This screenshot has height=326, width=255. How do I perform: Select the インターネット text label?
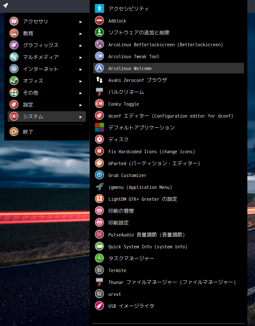[41, 69]
